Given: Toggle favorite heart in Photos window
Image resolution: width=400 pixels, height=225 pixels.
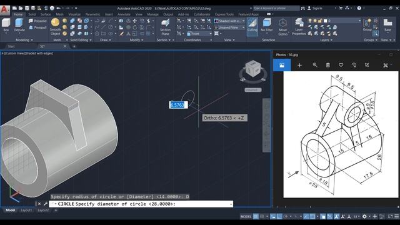Looking at the screenshot, I should (341, 65).
